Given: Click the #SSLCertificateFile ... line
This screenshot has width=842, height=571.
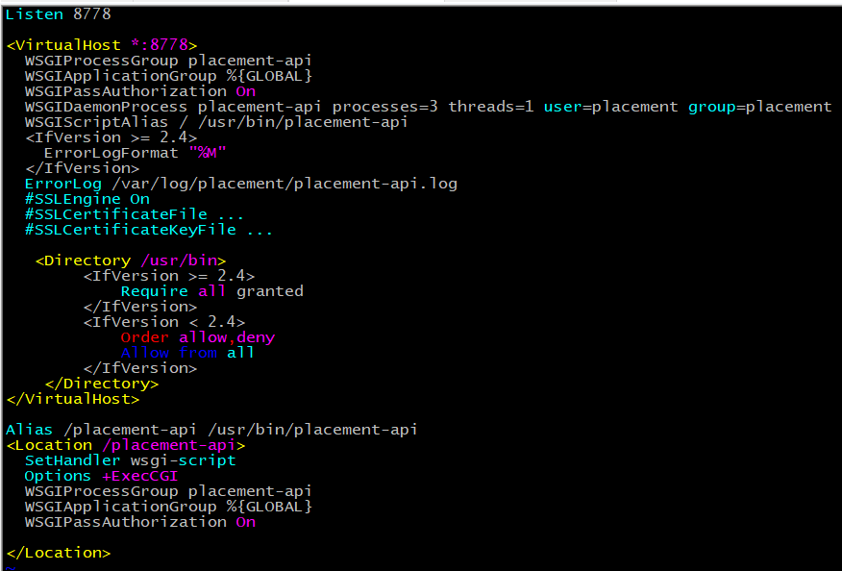Looking at the screenshot, I should click(135, 214).
